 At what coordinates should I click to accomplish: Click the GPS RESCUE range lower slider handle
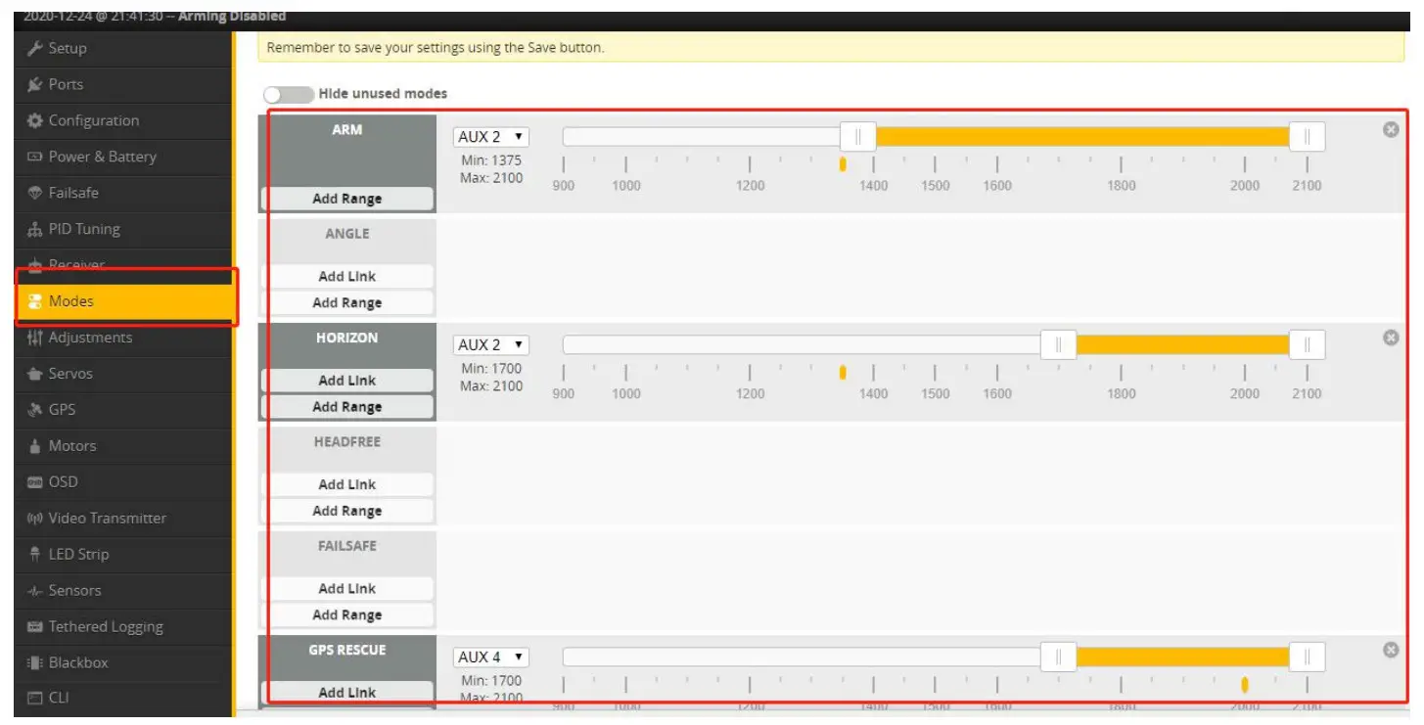pyautogui.click(x=1058, y=657)
